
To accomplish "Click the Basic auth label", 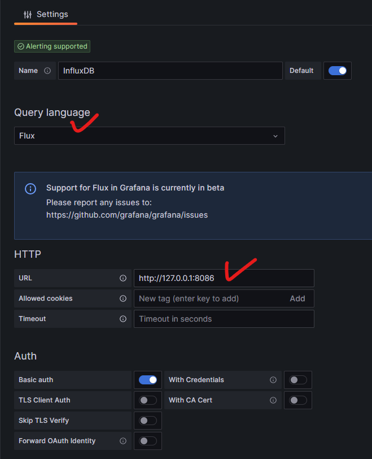I will pos(36,380).
